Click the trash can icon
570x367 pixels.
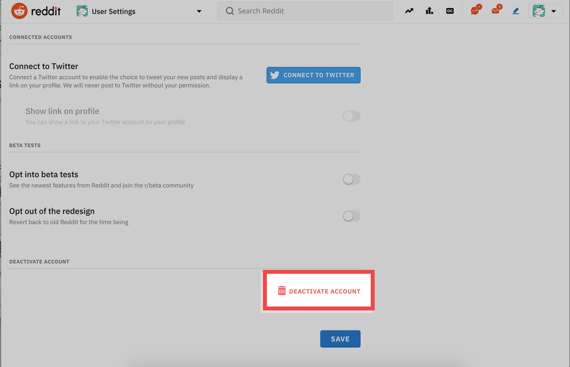[x=282, y=291]
